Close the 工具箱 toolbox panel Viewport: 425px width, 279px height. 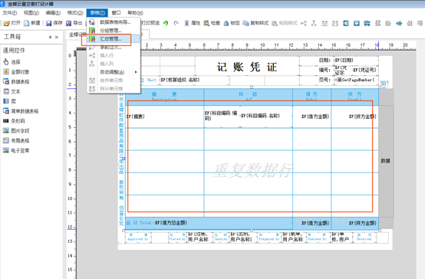click(x=57, y=37)
